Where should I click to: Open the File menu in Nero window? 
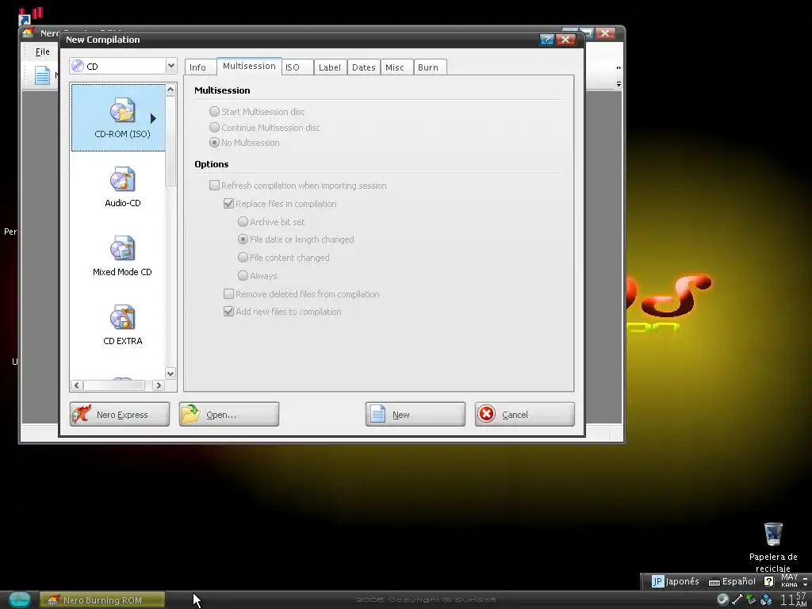click(x=43, y=52)
